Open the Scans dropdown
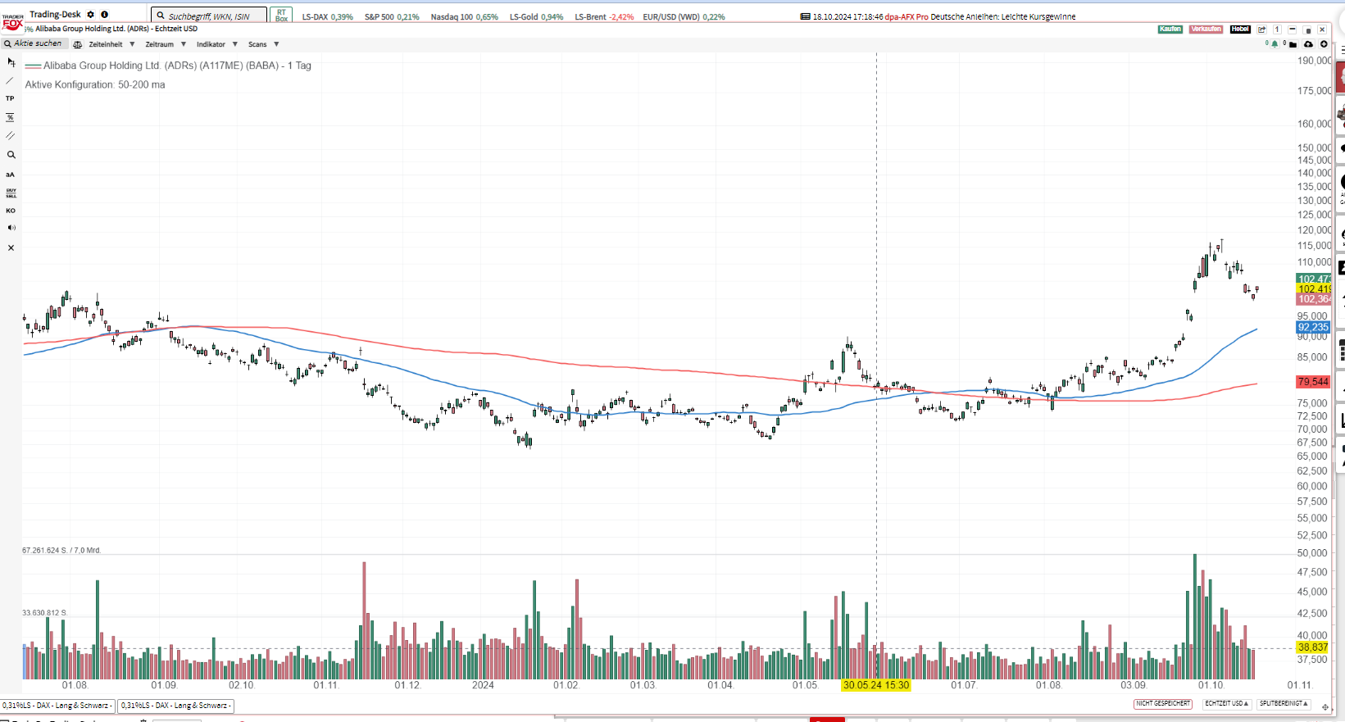This screenshot has height=722, width=1345. point(264,44)
